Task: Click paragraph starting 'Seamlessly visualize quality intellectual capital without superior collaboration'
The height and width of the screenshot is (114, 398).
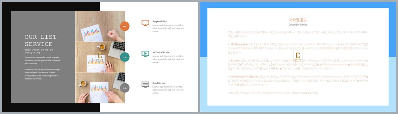Action: click(x=43, y=74)
